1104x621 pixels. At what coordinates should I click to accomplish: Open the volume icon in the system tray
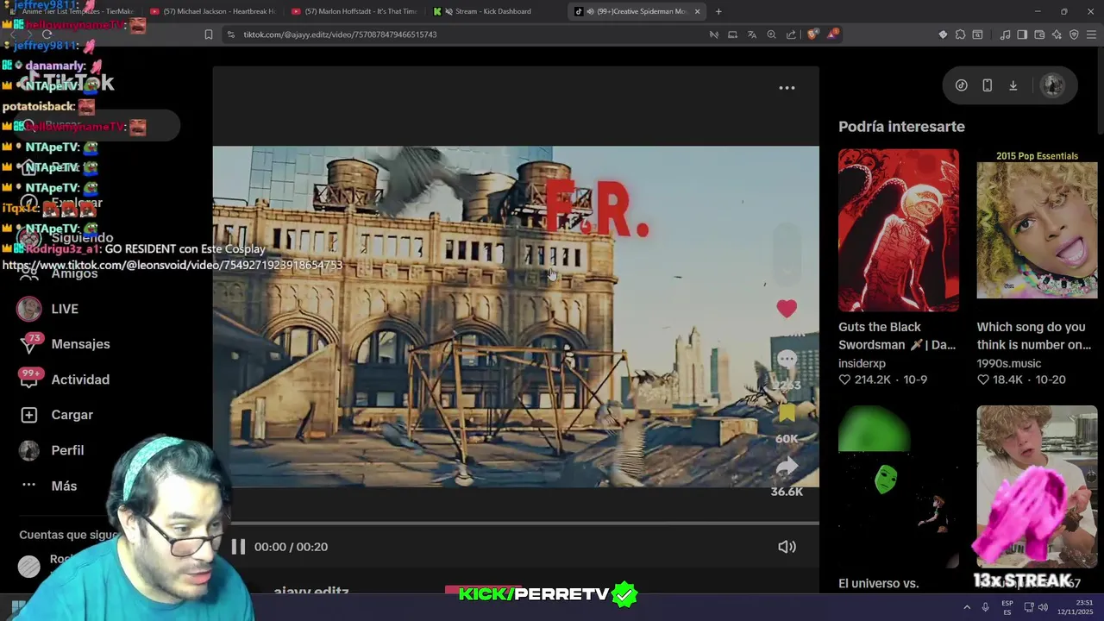(x=1043, y=607)
